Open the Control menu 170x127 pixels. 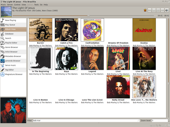click(x=17, y=5)
